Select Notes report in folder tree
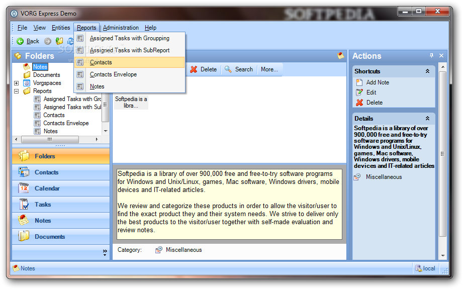The image size is (463, 289). 50,131
